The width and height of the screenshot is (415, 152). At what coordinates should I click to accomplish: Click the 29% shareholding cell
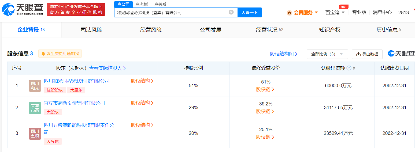[x=193, y=108]
